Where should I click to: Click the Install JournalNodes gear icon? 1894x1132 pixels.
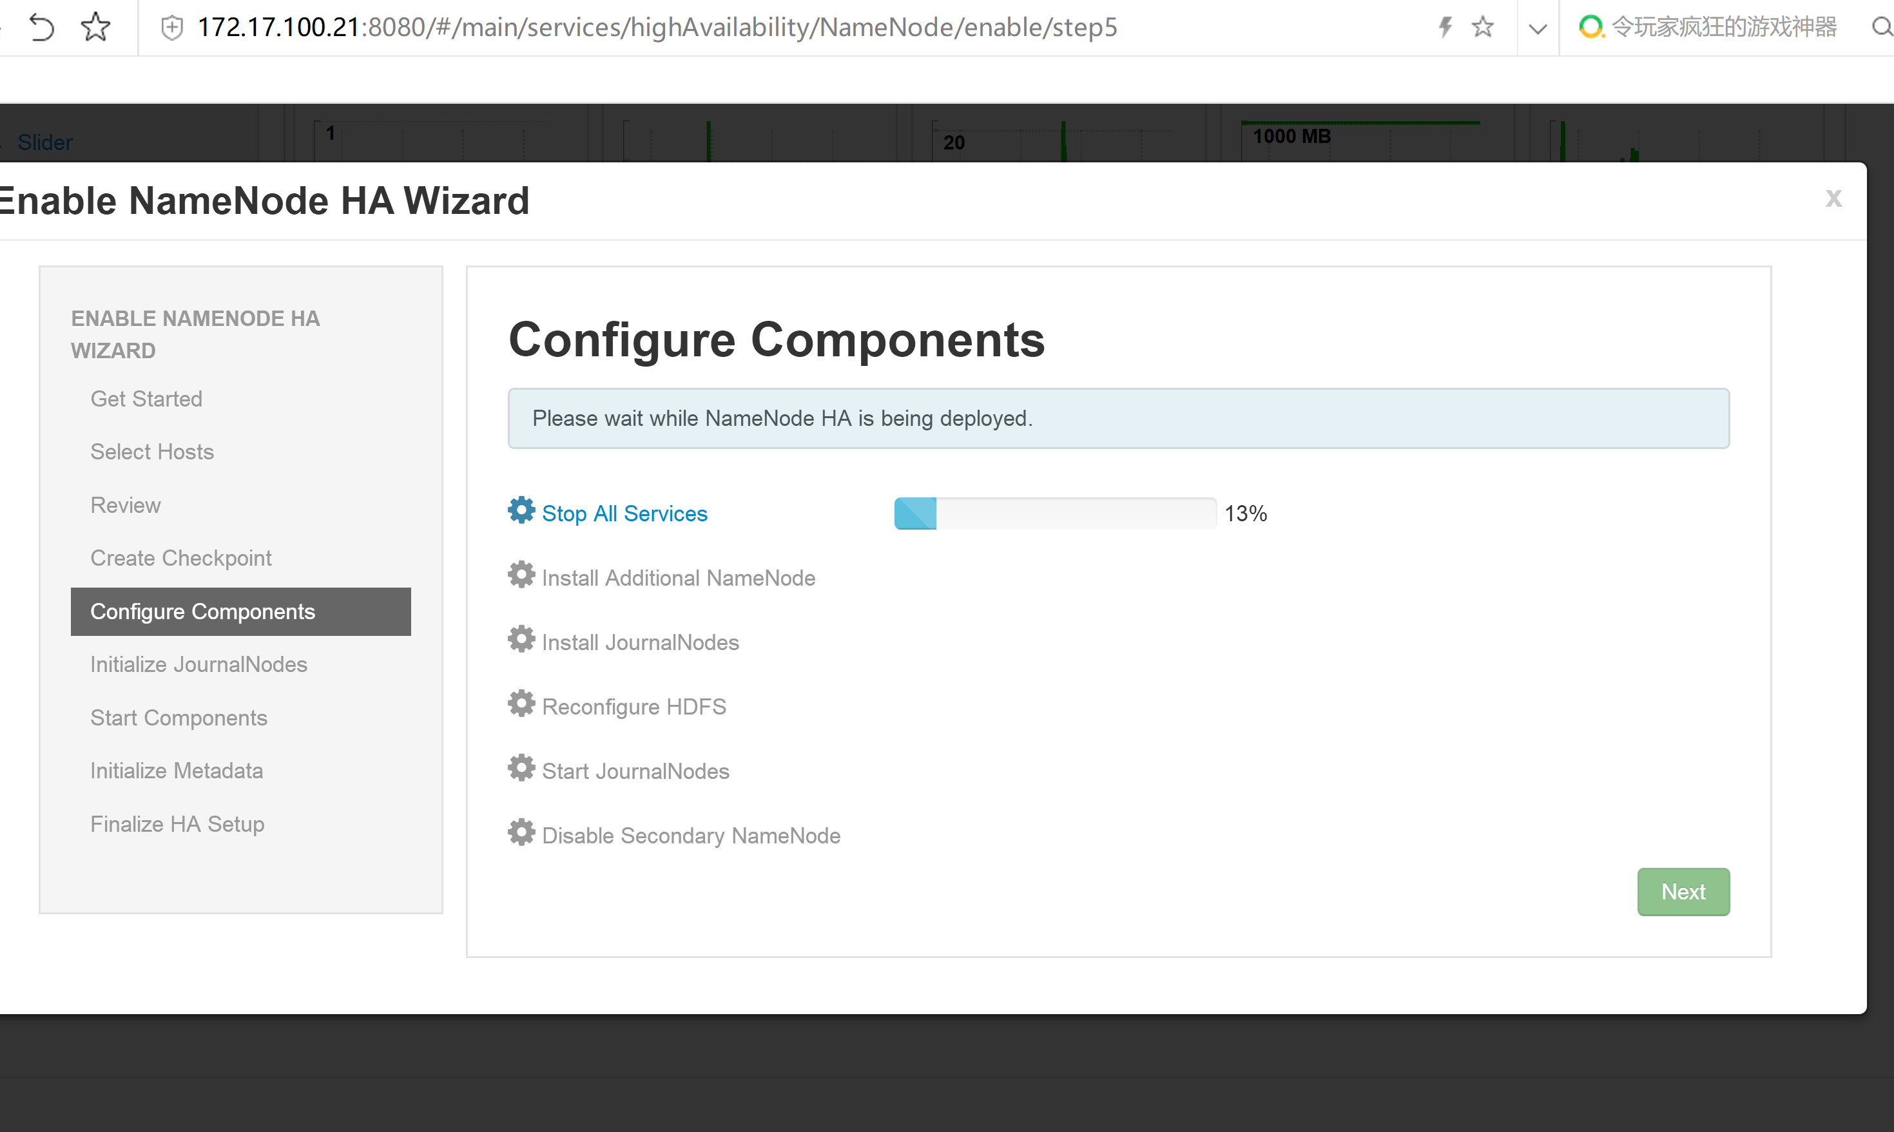(x=522, y=640)
